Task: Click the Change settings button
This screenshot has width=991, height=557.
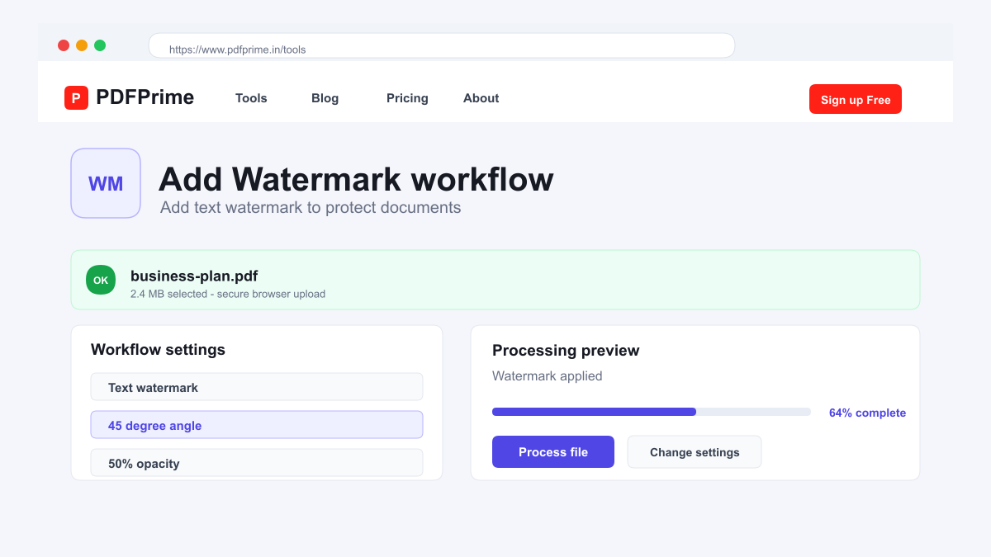Action: [x=695, y=451]
